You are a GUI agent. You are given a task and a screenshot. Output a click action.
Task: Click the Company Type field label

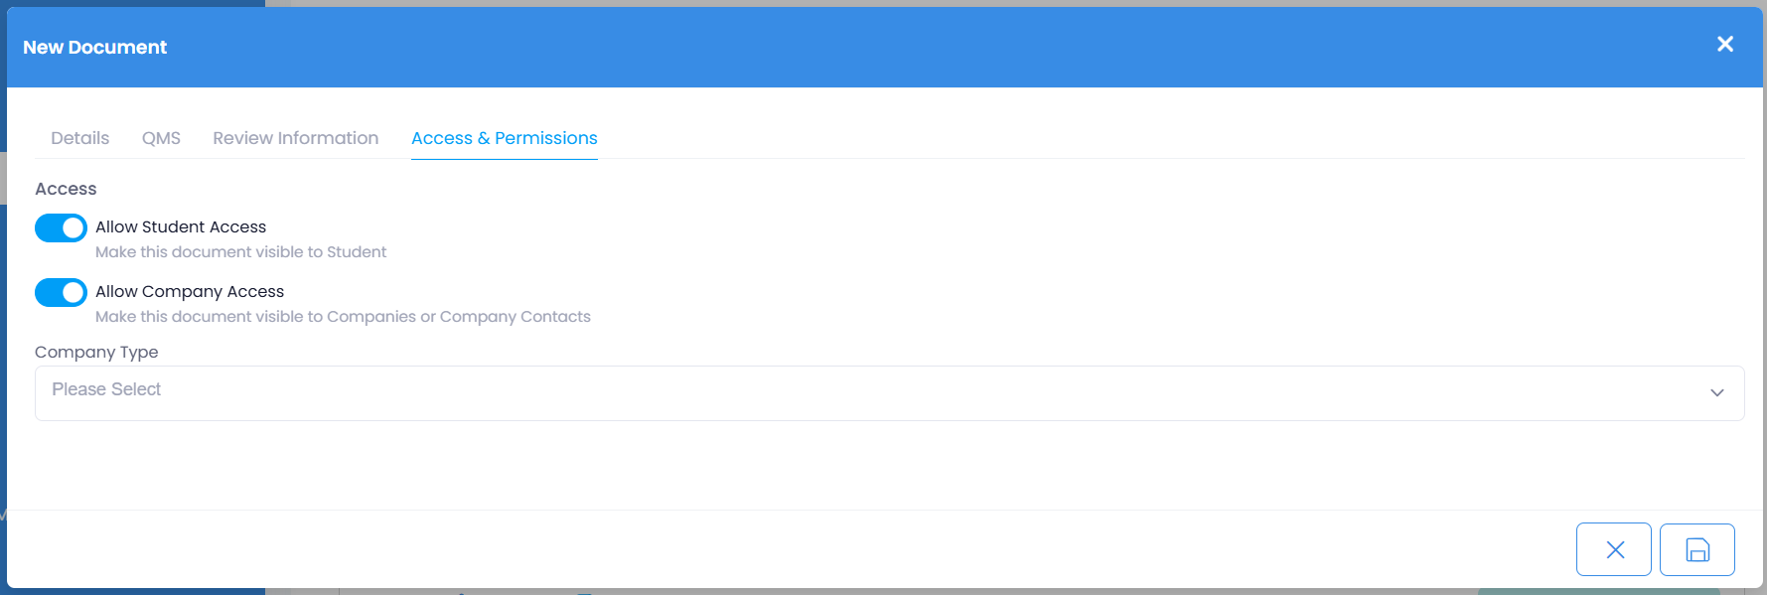(96, 353)
